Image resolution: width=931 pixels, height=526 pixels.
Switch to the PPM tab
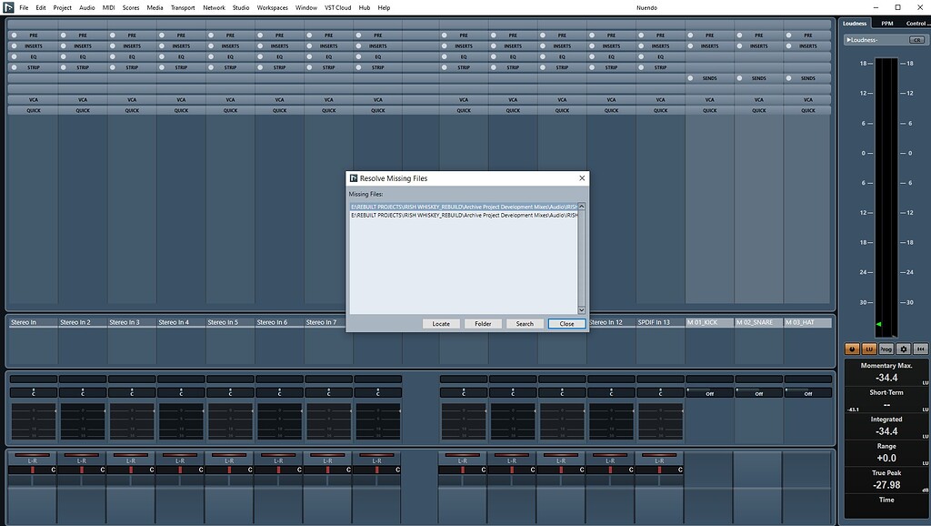886,23
